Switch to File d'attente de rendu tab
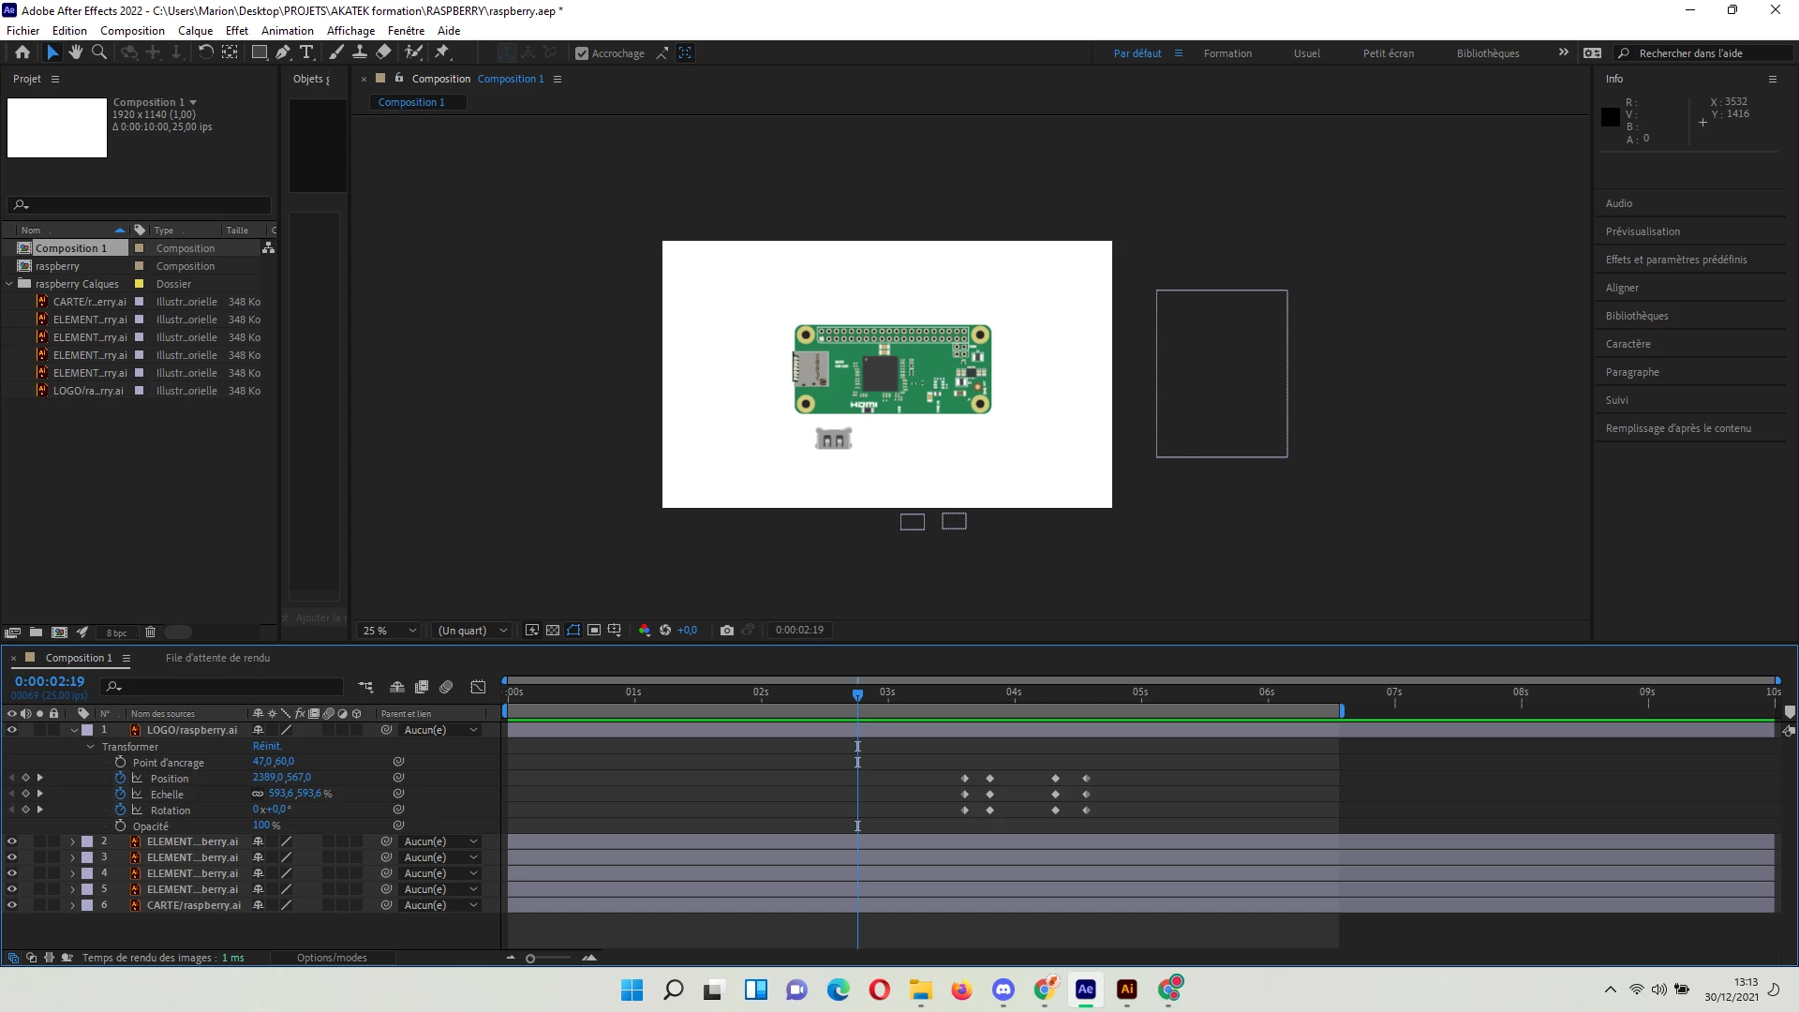 click(x=217, y=658)
